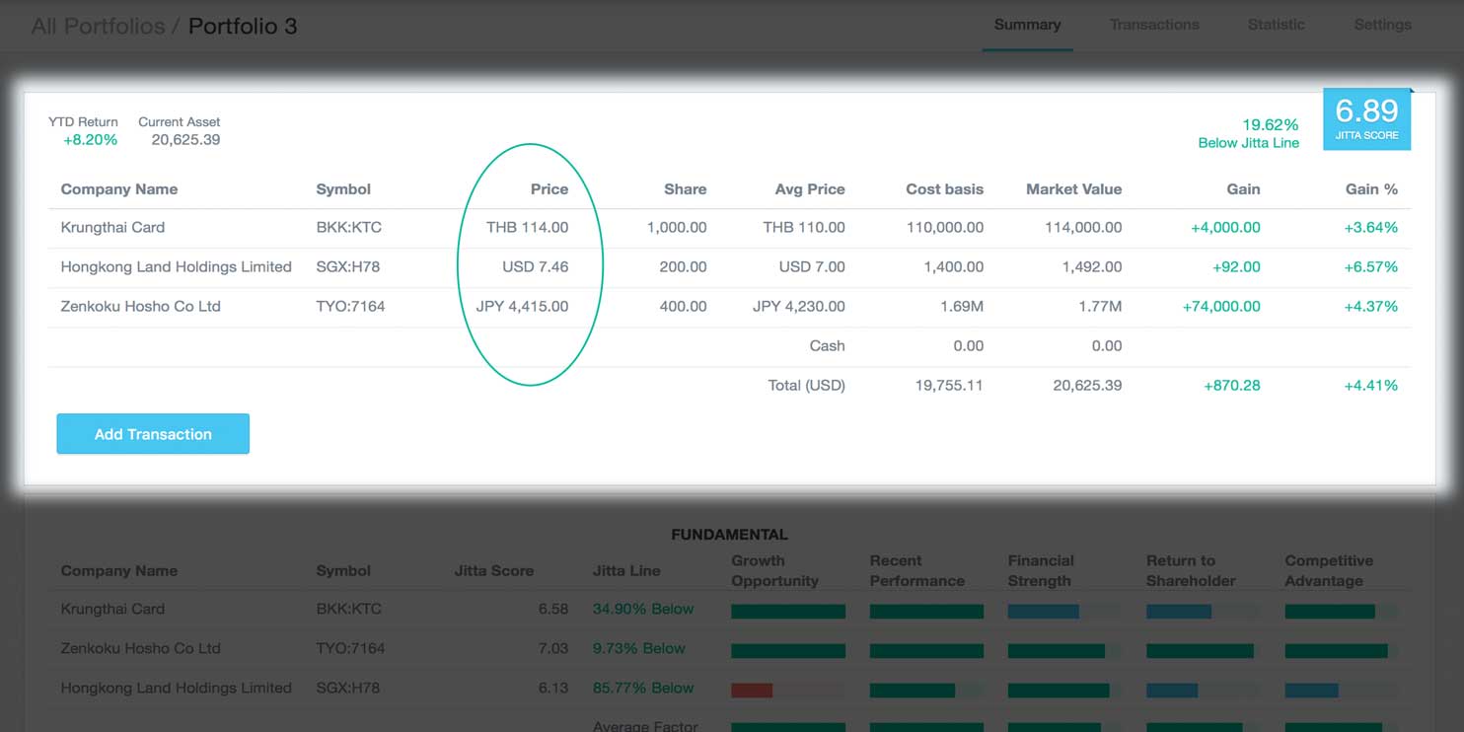Click the 1,000.00 share cell
1464x732 pixels.
coord(677,228)
